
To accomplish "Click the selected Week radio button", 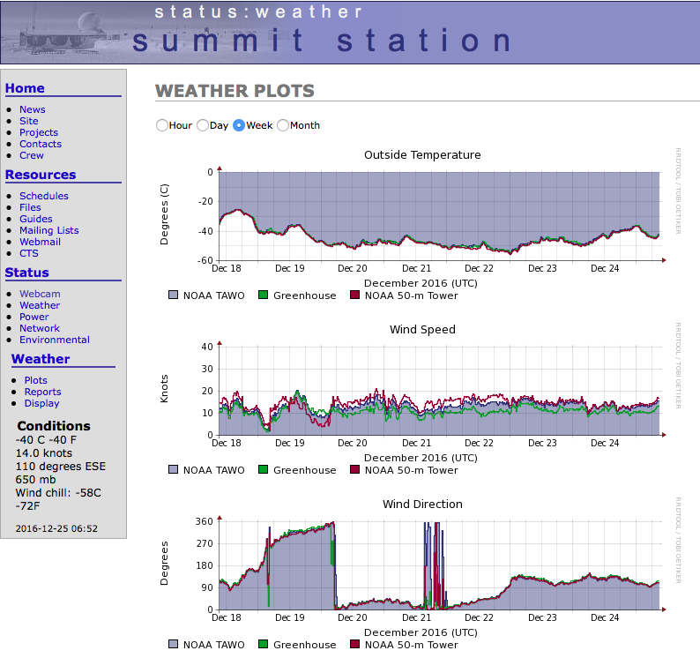I will (239, 125).
